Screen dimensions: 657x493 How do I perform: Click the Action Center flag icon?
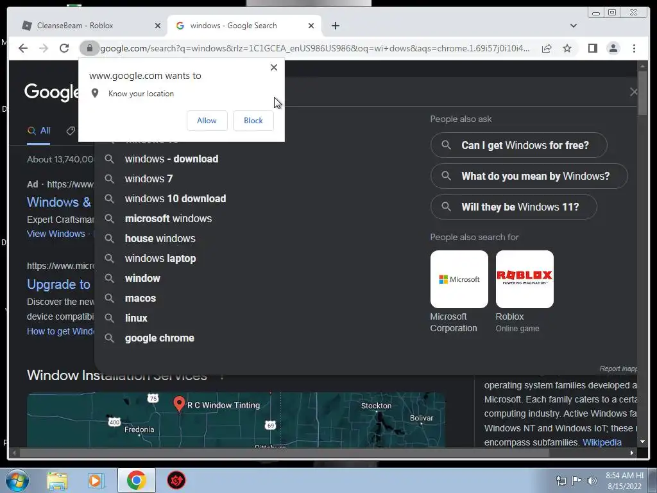point(577,480)
